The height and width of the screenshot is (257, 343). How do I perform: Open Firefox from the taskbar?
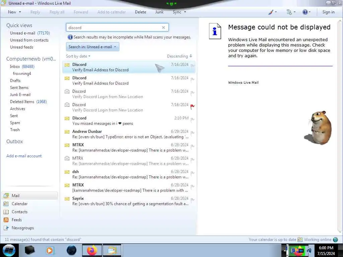[x=92, y=250]
